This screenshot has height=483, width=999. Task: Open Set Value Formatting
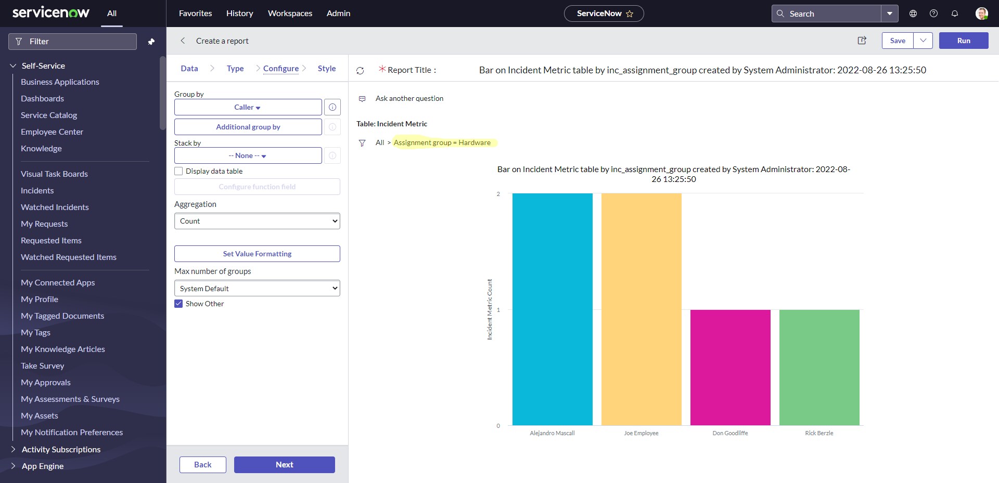(257, 254)
